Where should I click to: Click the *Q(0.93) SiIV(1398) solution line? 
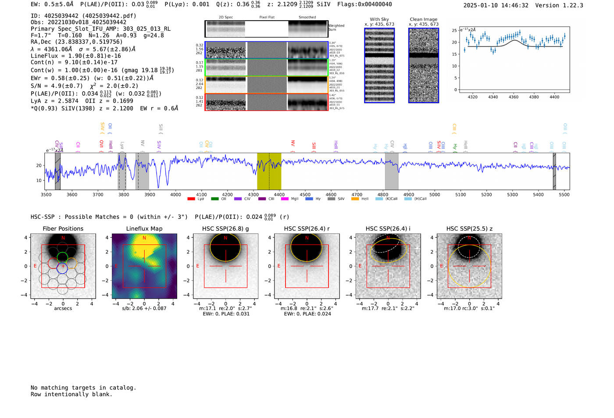pyautogui.click(x=104, y=108)
